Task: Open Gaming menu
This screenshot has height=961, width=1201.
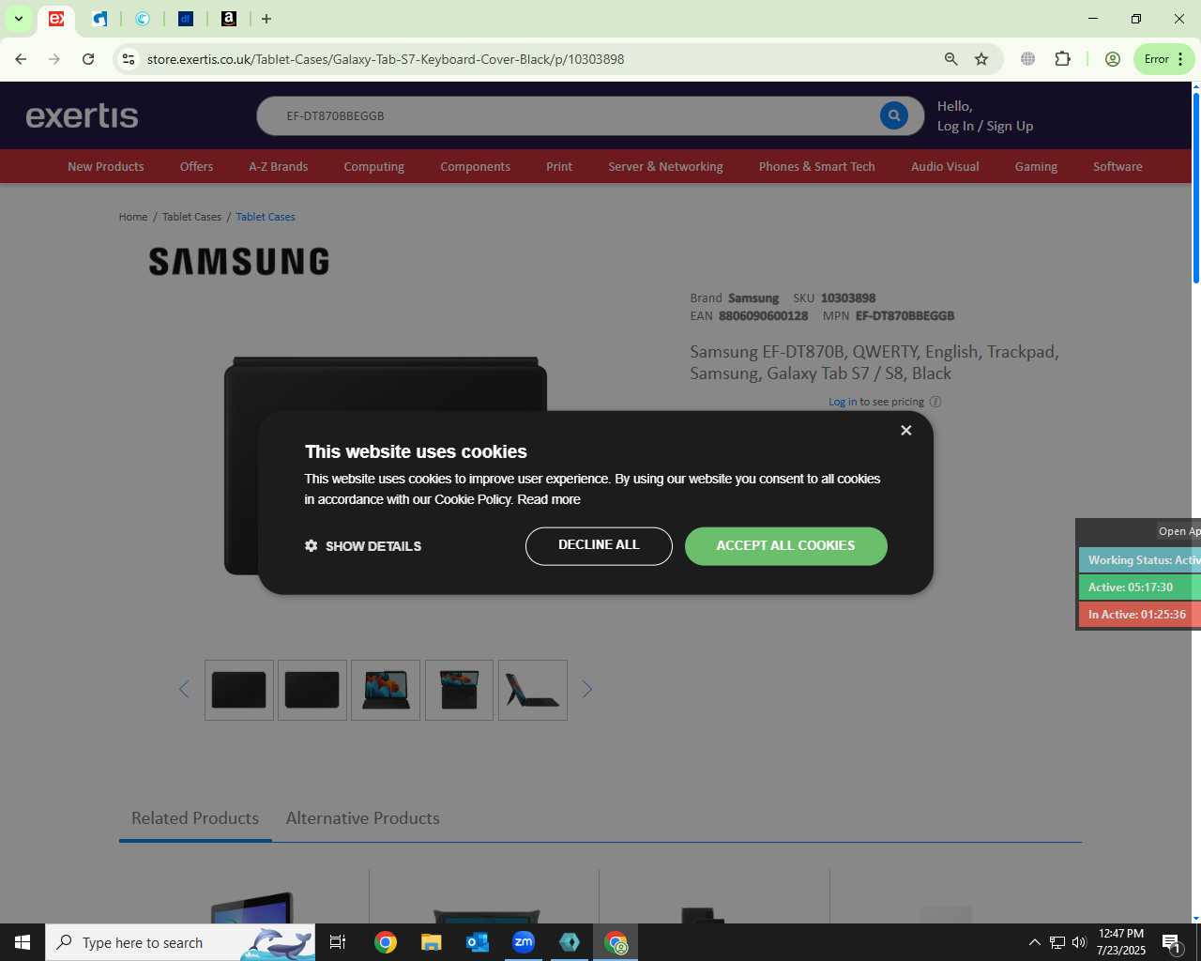Action: pyautogui.click(x=1036, y=166)
